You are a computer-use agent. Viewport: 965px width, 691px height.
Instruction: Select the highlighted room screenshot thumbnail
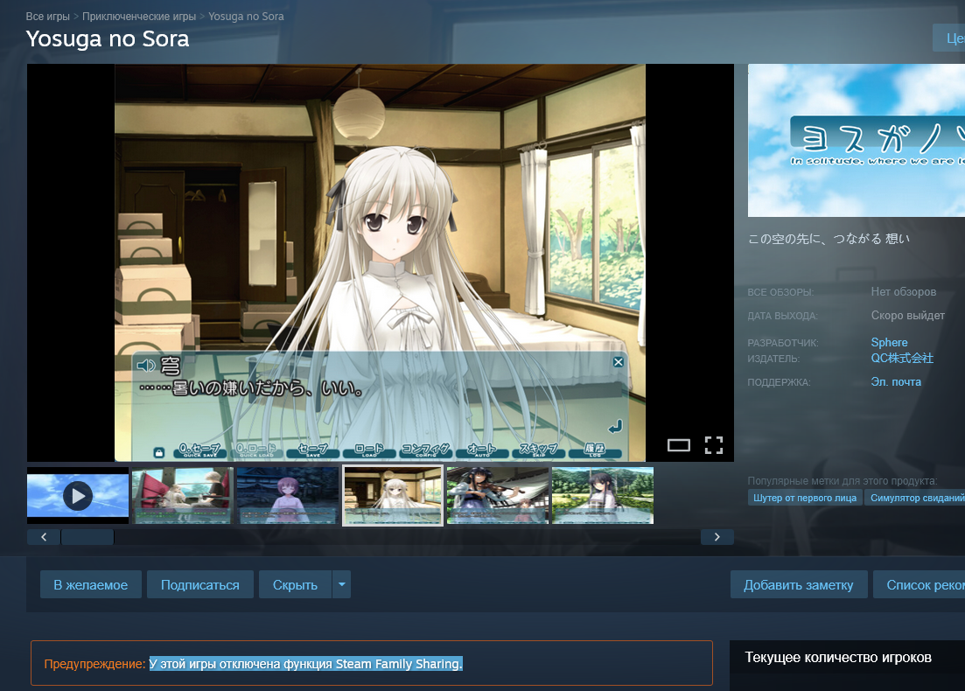pos(393,495)
